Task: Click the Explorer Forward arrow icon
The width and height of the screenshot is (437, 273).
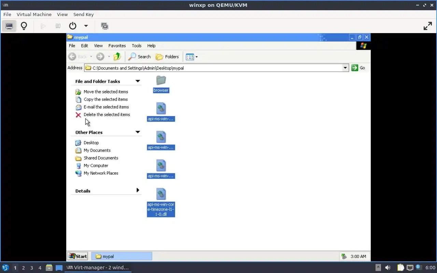Action: tap(100, 57)
